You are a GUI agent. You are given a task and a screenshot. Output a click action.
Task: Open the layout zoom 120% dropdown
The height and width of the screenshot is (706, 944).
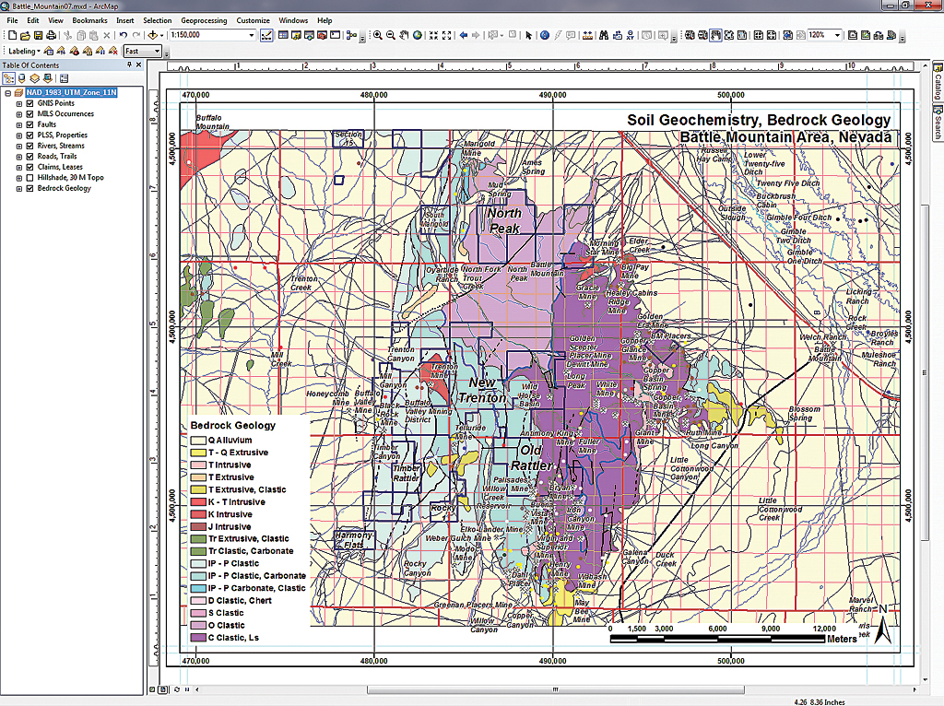pyautogui.click(x=837, y=36)
